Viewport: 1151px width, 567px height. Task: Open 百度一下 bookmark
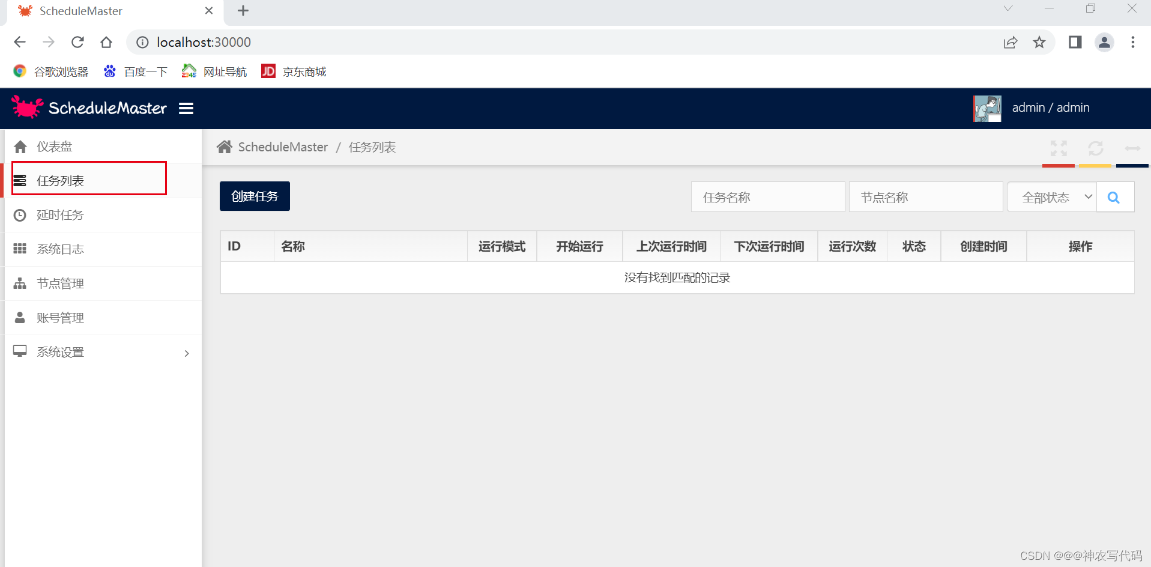135,71
